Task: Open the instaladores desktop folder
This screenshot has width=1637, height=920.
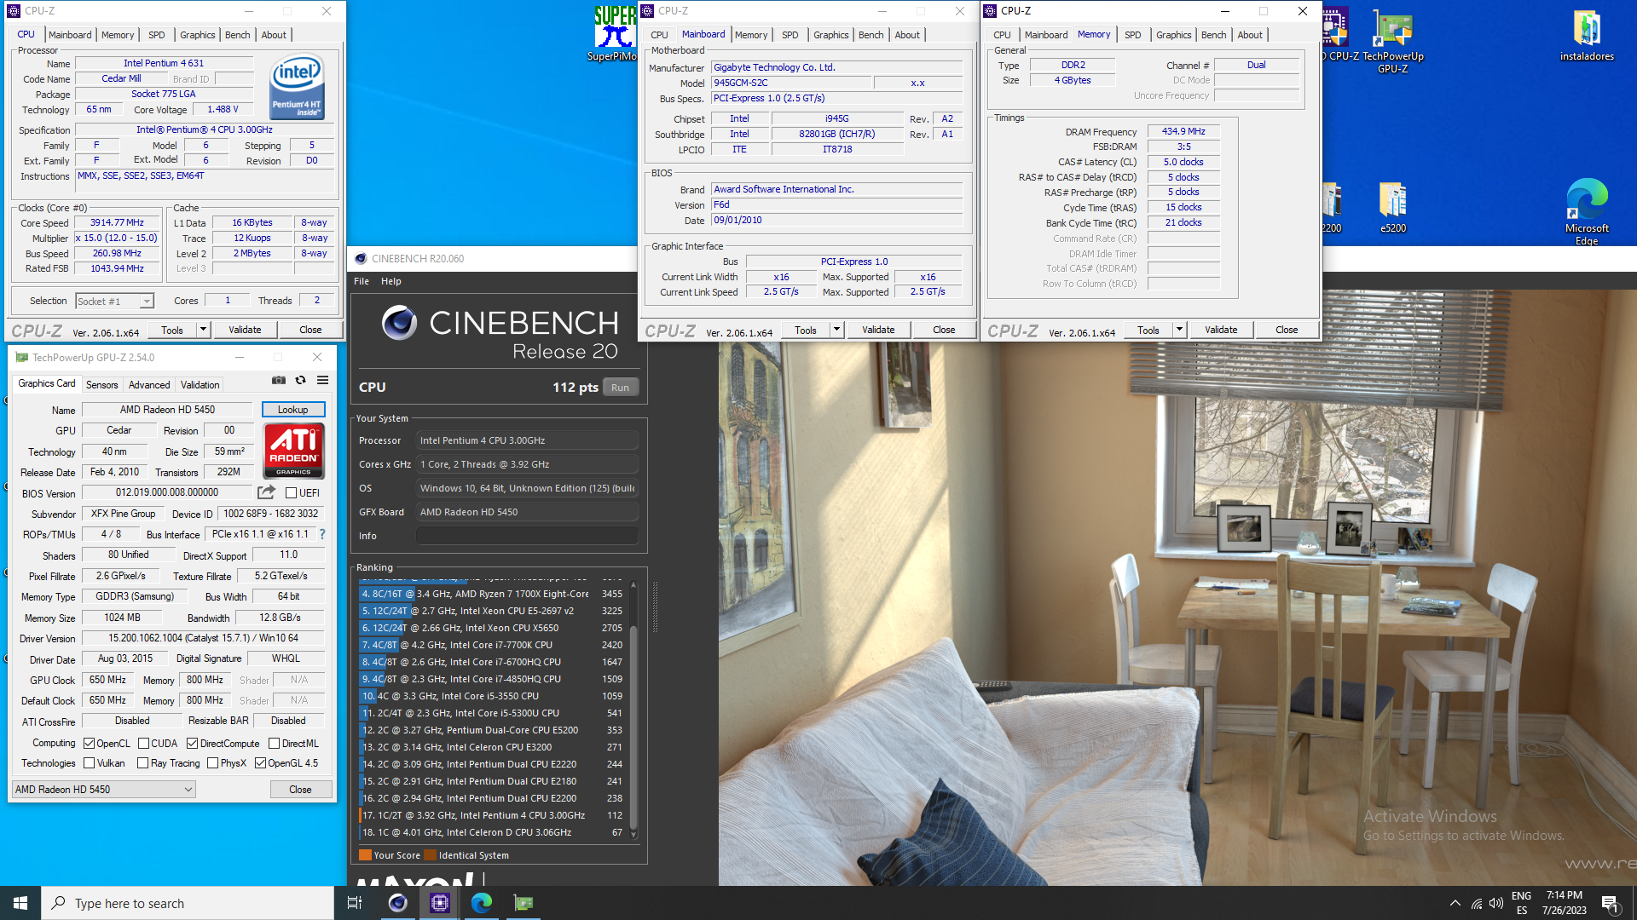Action: click(x=1587, y=36)
